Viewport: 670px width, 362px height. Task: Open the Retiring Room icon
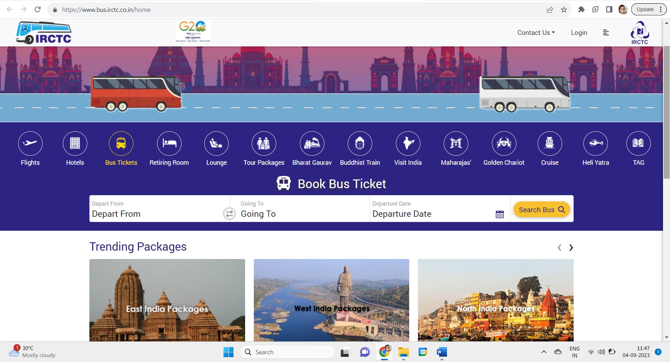pos(169,143)
